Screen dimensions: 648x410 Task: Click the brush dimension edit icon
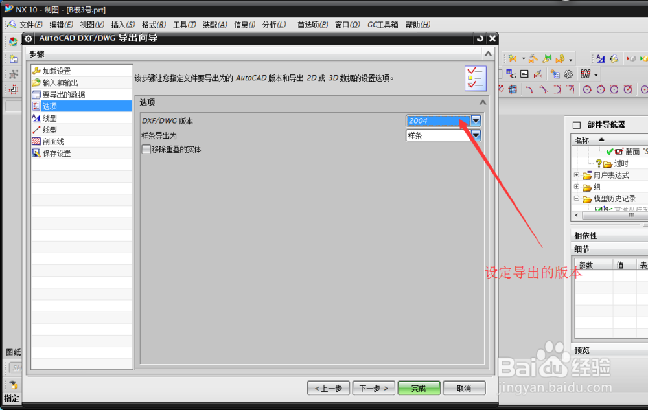[x=538, y=74]
